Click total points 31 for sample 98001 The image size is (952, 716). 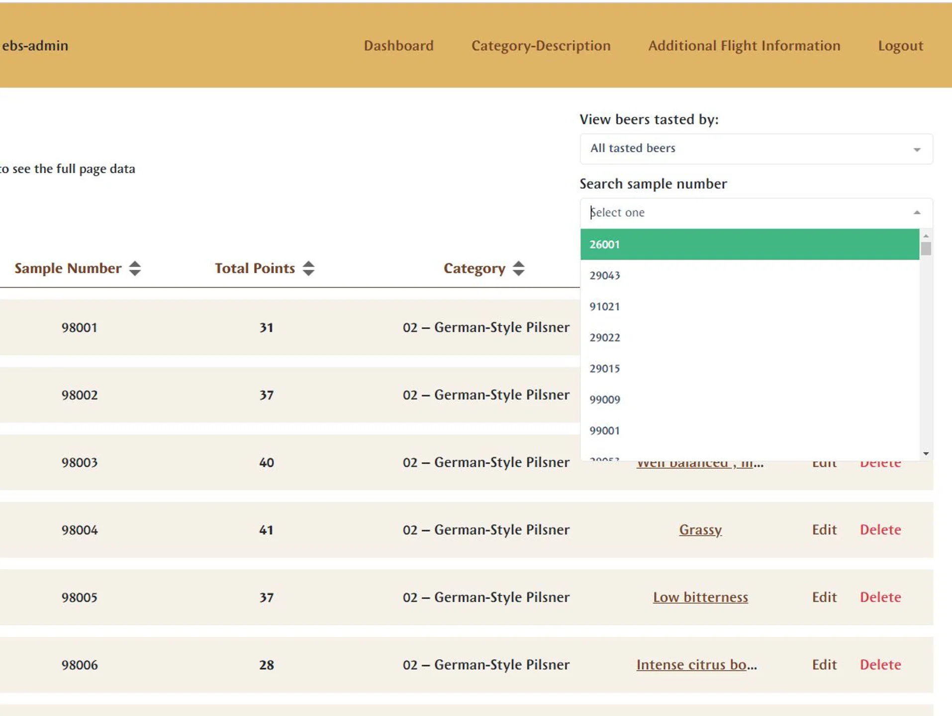266,327
